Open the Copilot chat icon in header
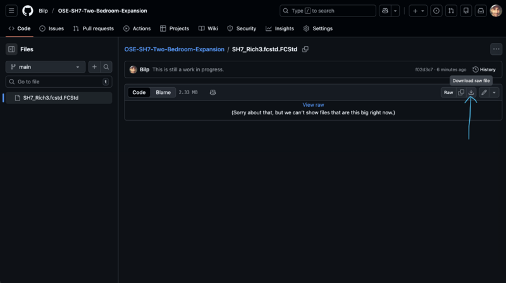The image size is (506, 283). click(x=385, y=11)
